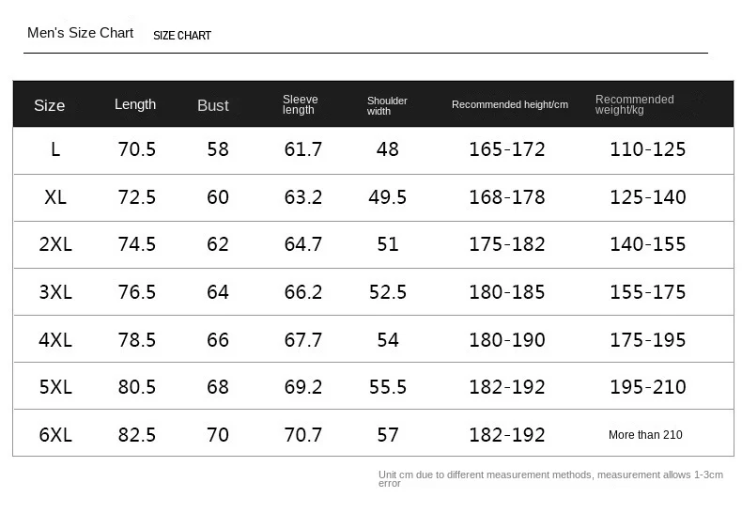Click the 3XL size row label
Image resolution: width=742 pixels, height=529 pixels.
click(x=55, y=292)
